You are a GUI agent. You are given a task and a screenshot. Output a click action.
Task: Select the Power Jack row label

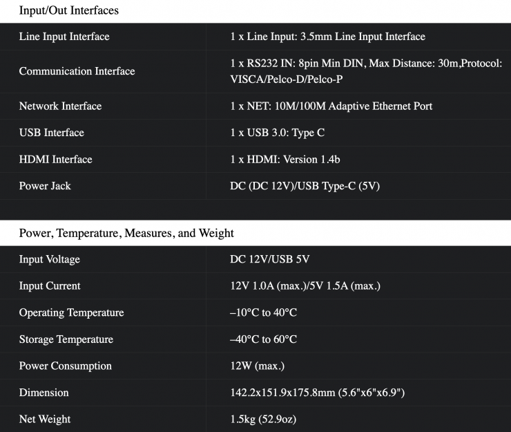(45, 186)
